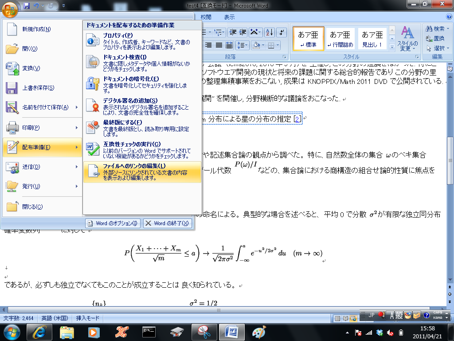Screen dimensions: 454x341
Task: Toggle right-align paragraph button
Action: (x=208, y=45)
